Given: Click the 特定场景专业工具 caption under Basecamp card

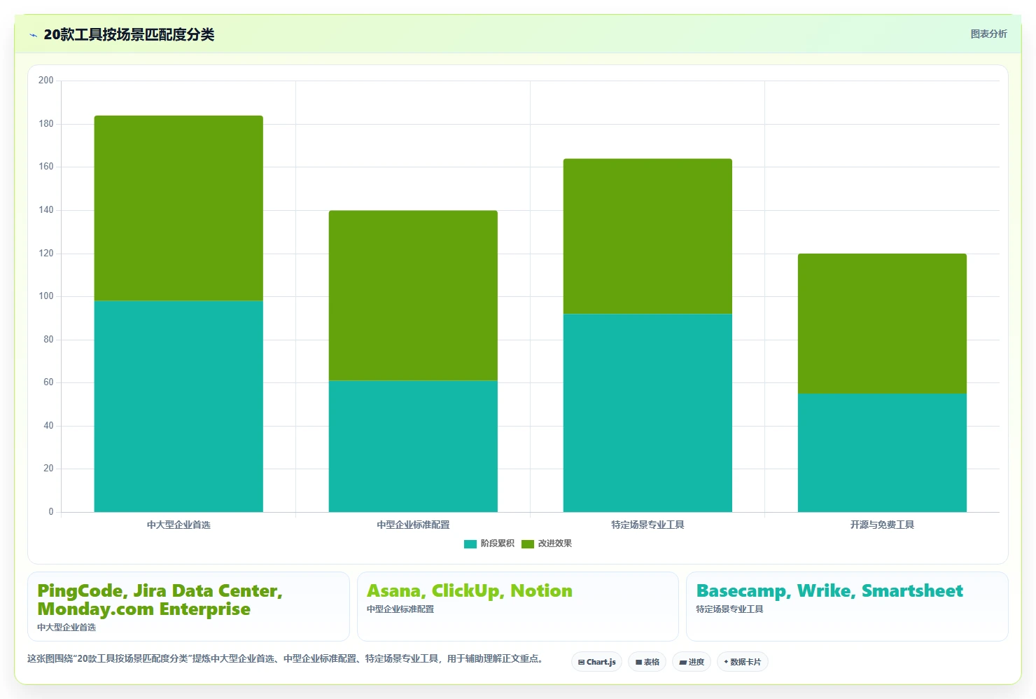Looking at the screenshot, I should 729,609.
